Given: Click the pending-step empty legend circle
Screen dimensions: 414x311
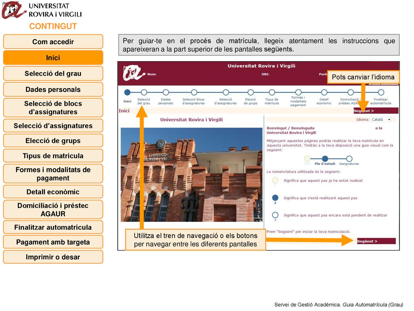Looking at the screenshot, I should [275, 215].
